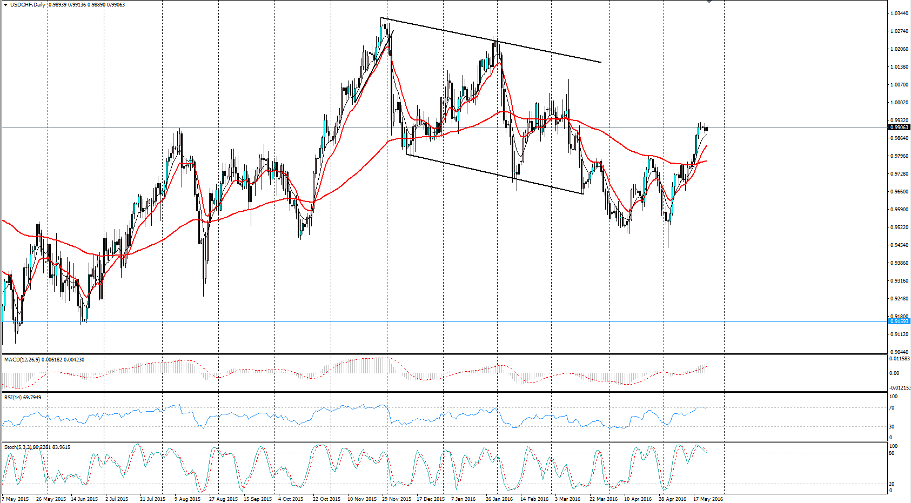Click the 4 Oct 2015 date label
Viewport: 911px width, 503px height.
tap(291, 499)
